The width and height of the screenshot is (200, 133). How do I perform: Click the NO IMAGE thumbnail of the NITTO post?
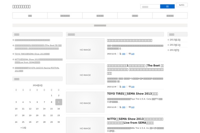pyautogui.click(x=85, y=125)
